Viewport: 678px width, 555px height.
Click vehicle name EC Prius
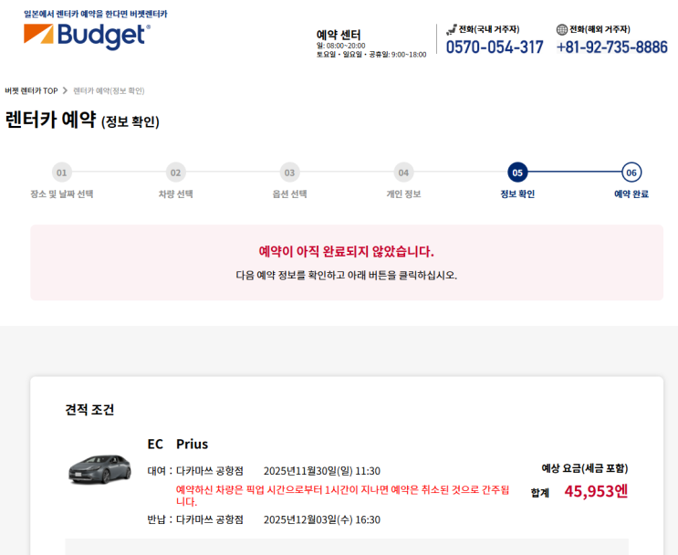[x=178, y=444]
